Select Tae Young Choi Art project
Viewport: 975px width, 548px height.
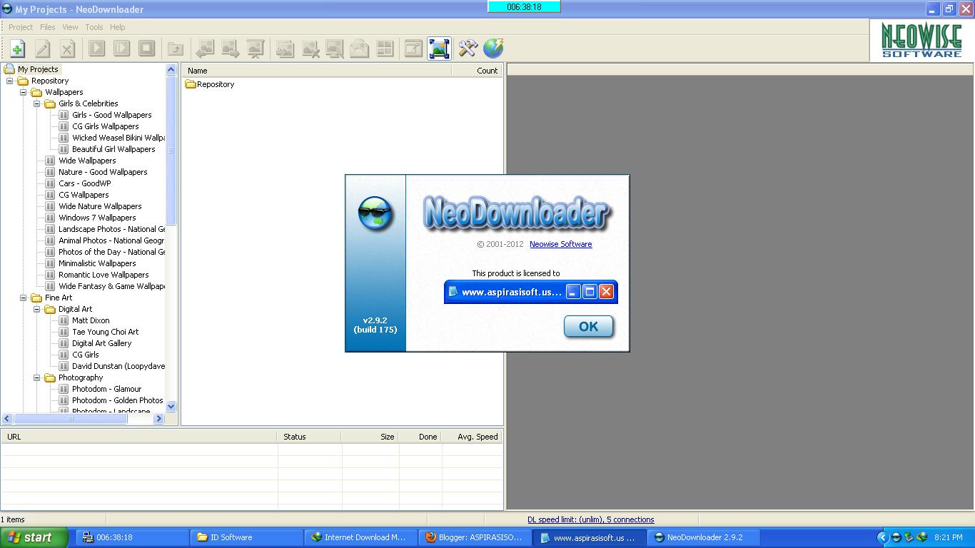tap(106, 332)
